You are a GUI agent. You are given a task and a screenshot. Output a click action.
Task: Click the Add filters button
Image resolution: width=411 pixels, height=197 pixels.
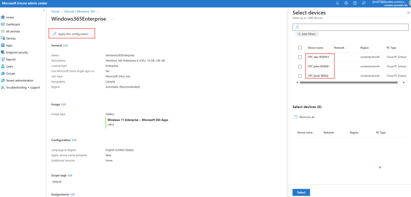(307, 34)
